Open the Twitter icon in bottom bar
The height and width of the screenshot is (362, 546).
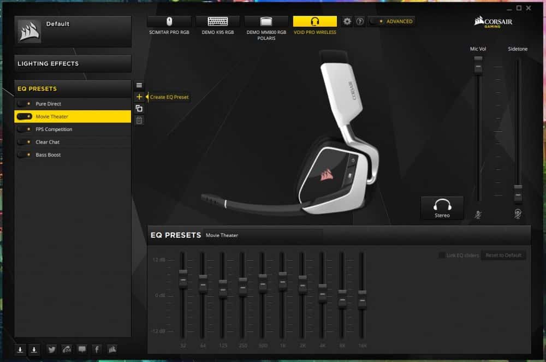click(x=51, y=349)
